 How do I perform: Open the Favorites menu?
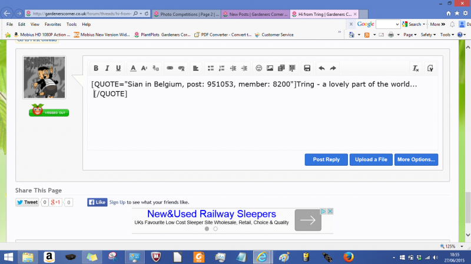[x=53, y=24]
